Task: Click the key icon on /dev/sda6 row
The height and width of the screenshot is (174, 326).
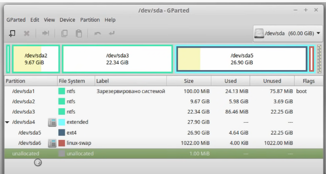Action: [52, 143]
